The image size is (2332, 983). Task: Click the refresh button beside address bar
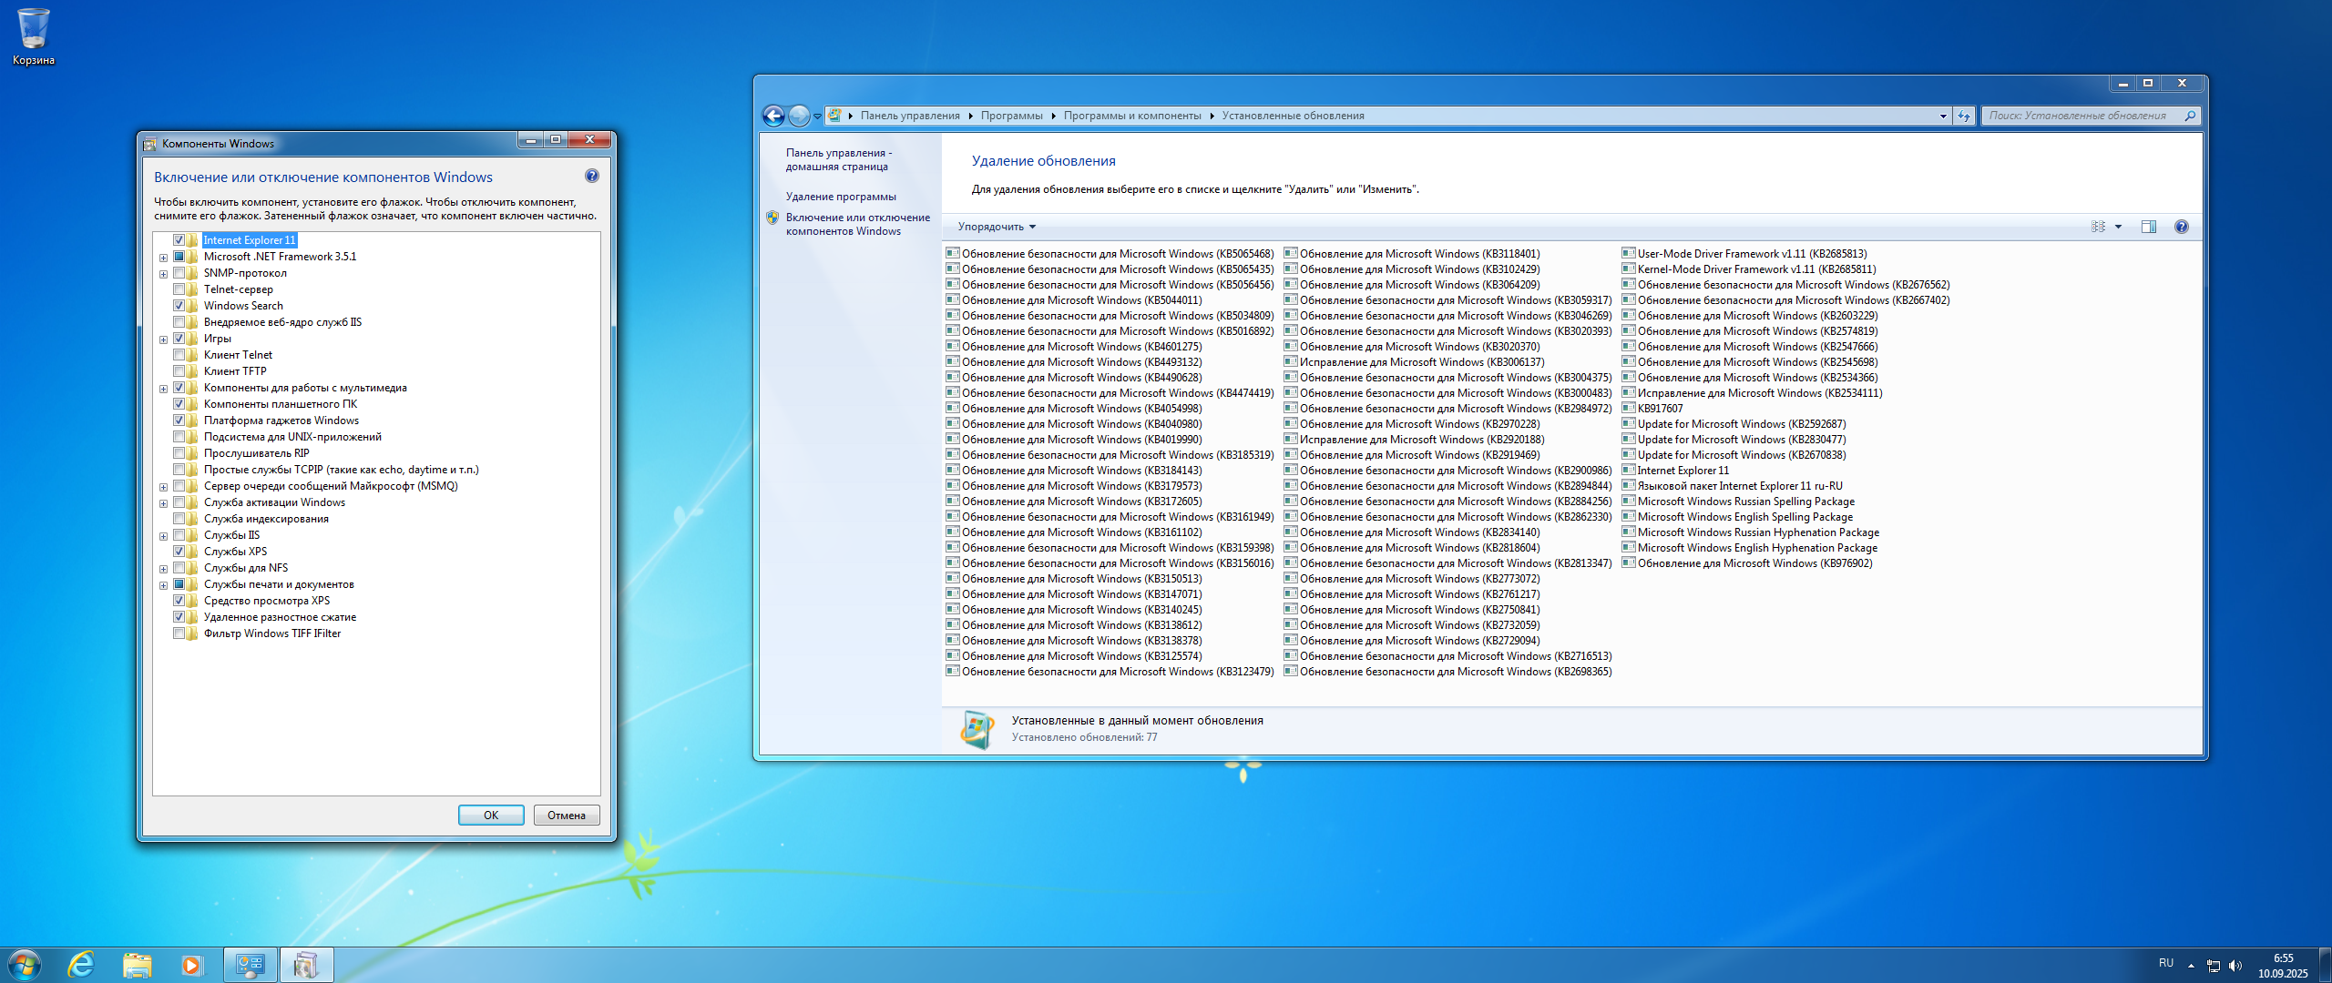1963,116
